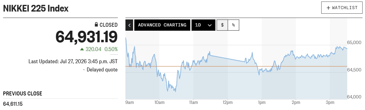
Task: Click the dropdown chevron beside 1D
Action: click(210, 25)
